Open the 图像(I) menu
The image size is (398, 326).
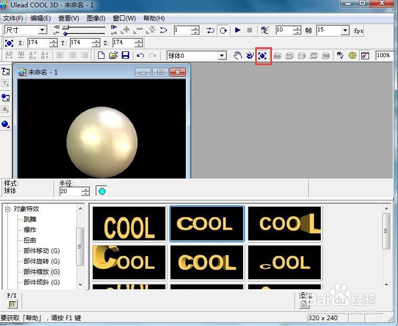coord(96,18)
